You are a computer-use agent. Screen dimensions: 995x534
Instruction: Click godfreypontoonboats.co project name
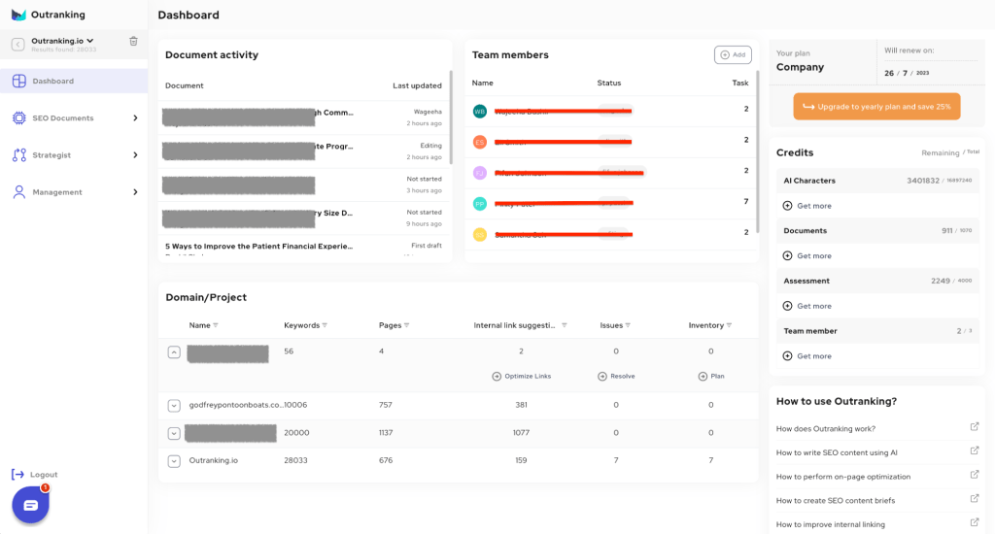[236, 405]
